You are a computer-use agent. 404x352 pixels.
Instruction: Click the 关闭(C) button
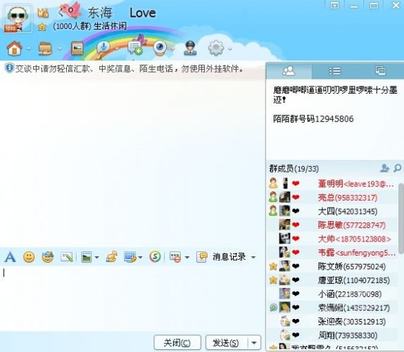tap(177, 343)
